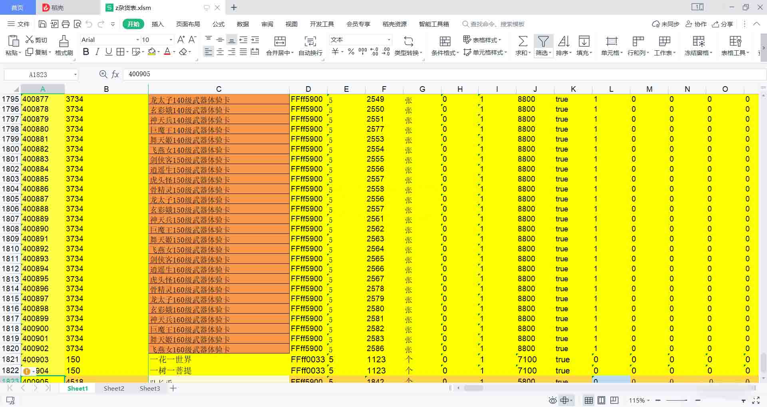Switch to Normal view in status bar
This screenshot has height=407, width=767.
pos(588,400)
